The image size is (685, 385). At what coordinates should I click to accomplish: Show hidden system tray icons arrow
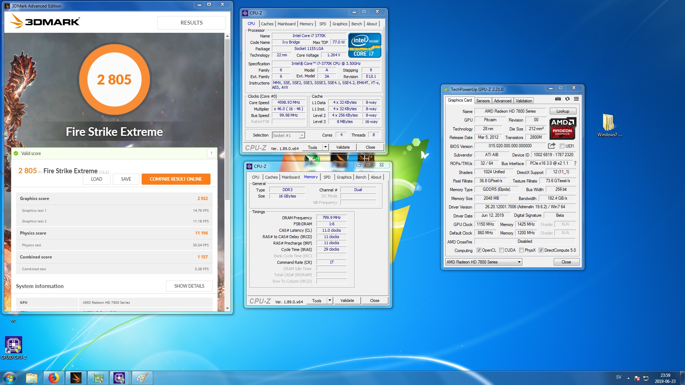pyautogui.click(x=628, y=378)
